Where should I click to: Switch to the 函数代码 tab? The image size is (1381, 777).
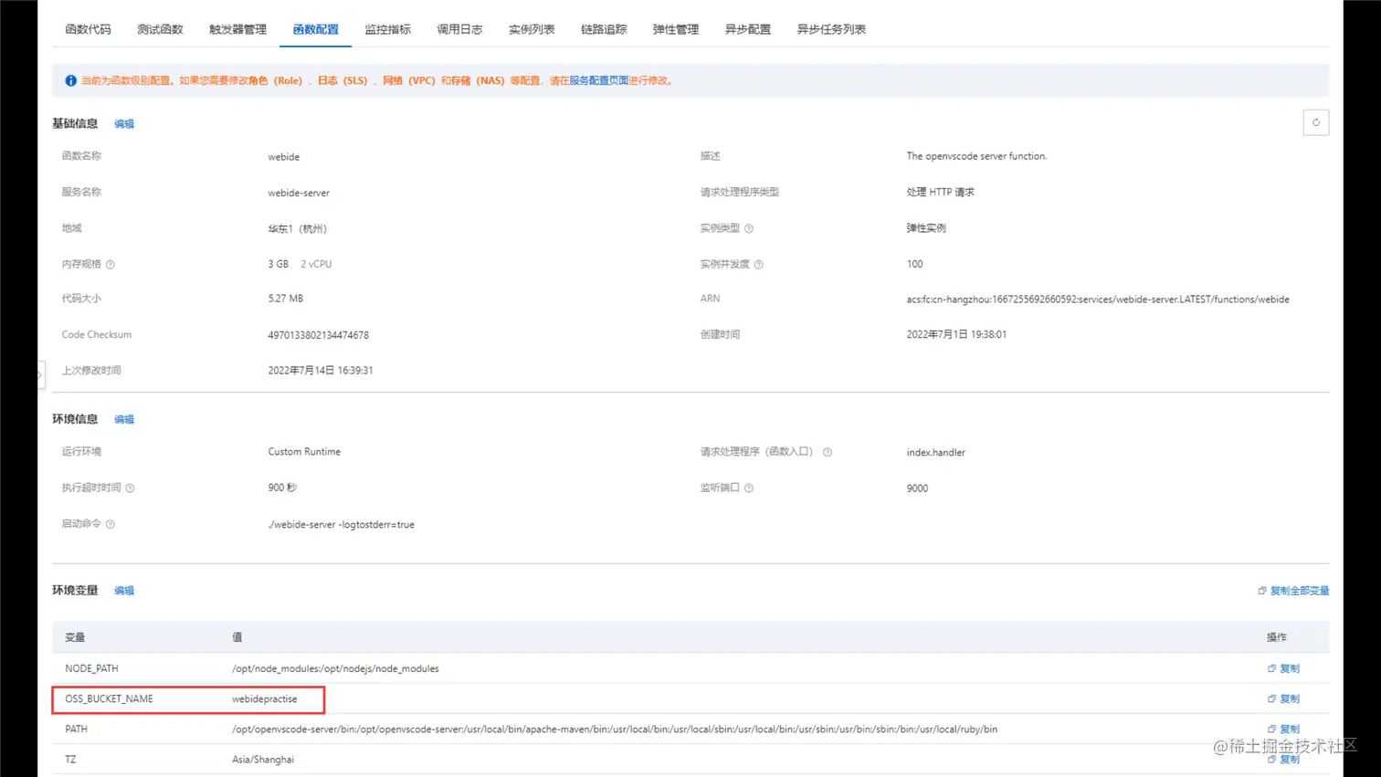point(88,28)
